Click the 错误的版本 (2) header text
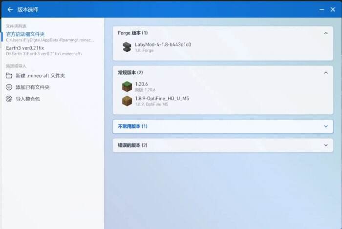 pyautogui.click(x=132, y=146)
